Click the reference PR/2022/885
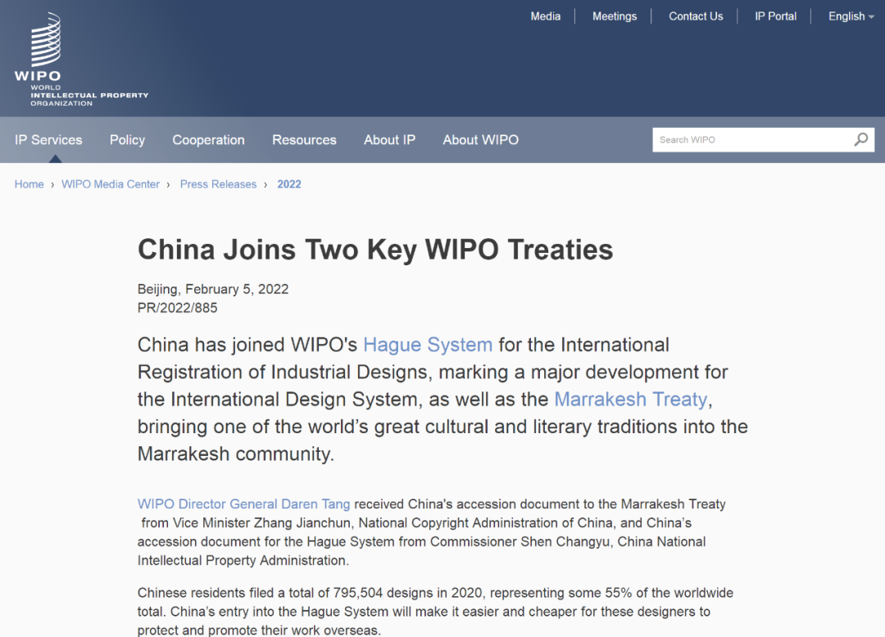Viewport: 885px width, 637px height. pyautogui.click(x=177, y=308)
